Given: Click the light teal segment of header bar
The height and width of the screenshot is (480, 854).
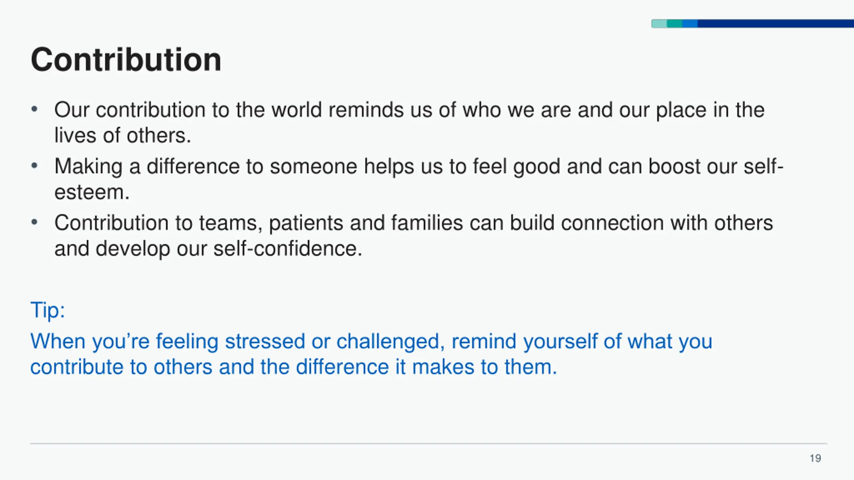Looking at the screenshot, I should pos(659,24).
